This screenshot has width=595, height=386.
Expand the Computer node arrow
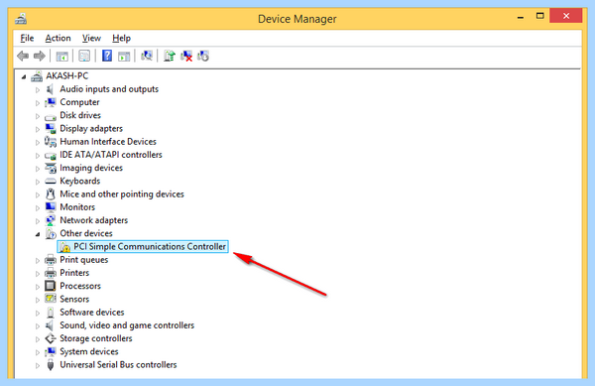[38, 103]
